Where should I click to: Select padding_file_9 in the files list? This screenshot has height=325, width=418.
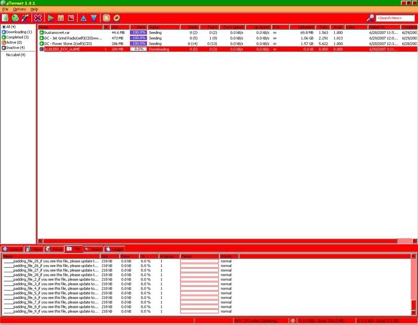[x=51, y=311]
